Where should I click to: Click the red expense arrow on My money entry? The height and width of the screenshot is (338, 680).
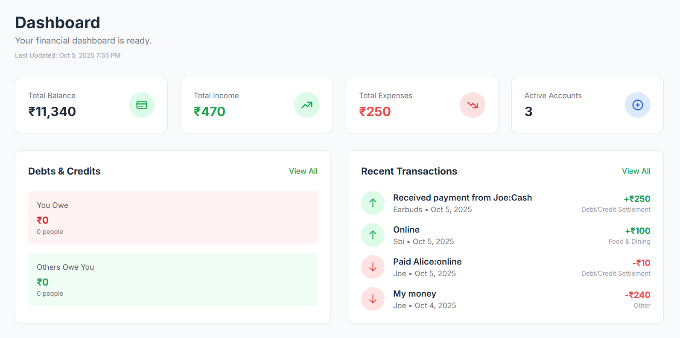[x=373, y=299]
